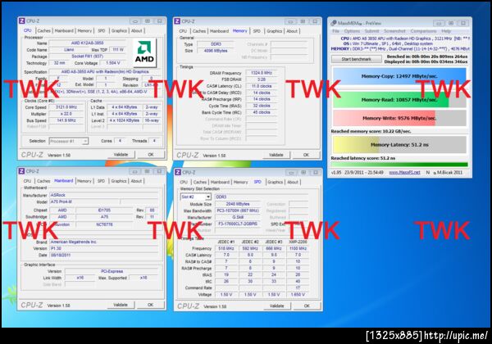Click the Multiplier value x 22.0
Screen dimensions: 492x344
click(x=66, y=114)
